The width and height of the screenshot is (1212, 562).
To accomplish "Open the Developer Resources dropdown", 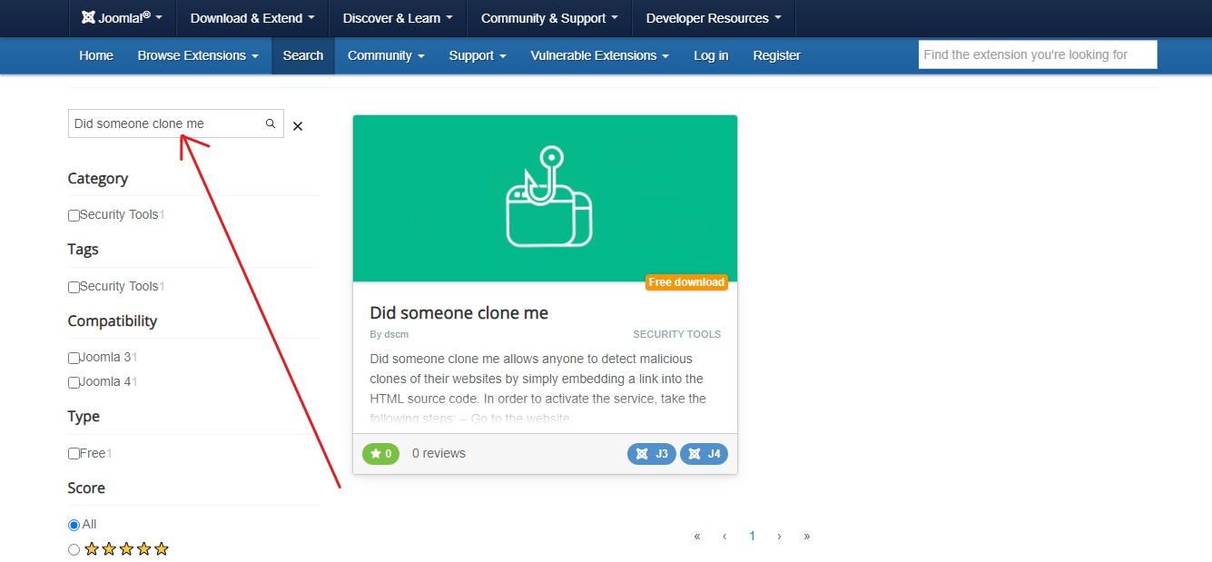I will (713, 18).
